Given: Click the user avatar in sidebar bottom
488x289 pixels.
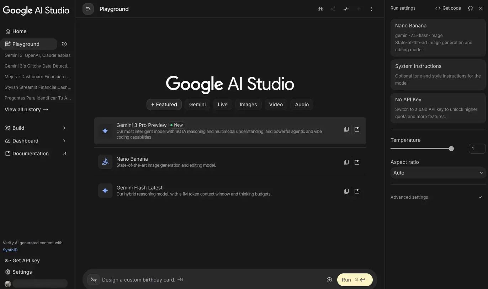Looking at the screenshot, I should 7,284.
